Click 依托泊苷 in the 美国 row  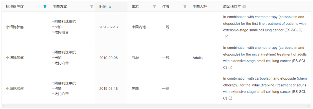(61, 94)
